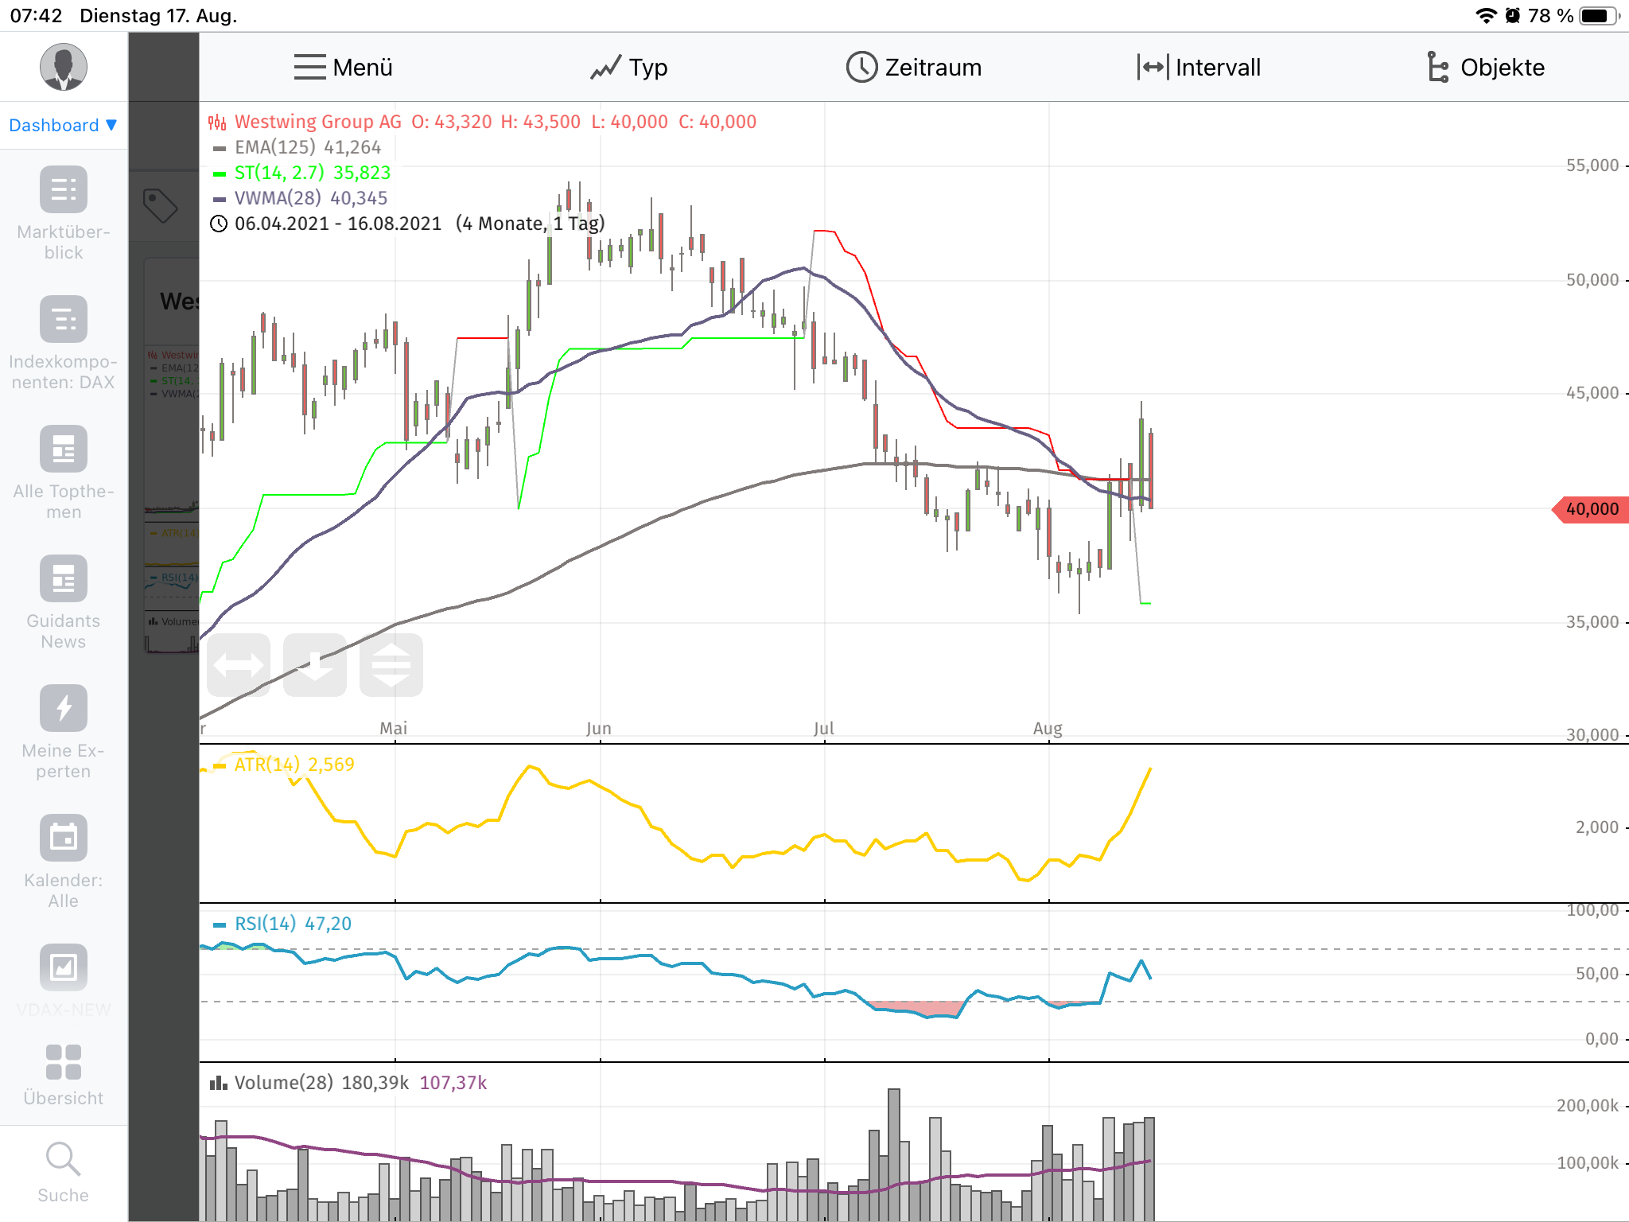Open the Alle Topthemen panel
1629x1222 pixels.
coord(63,449)
